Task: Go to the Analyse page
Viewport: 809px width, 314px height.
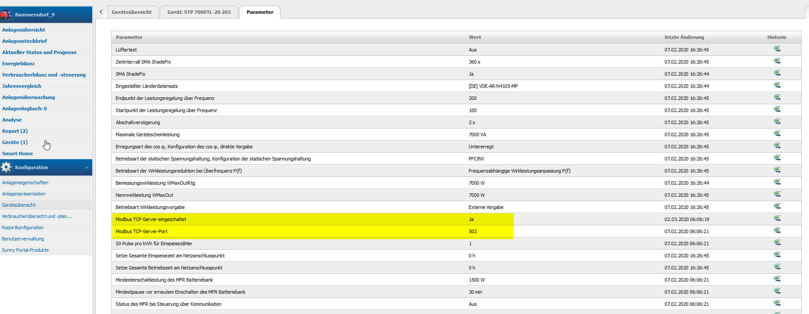Action: tap(12, 120)
